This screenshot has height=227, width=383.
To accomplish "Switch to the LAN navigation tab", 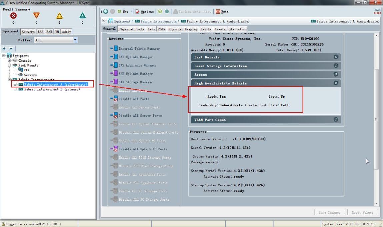I will click(41, 32).
